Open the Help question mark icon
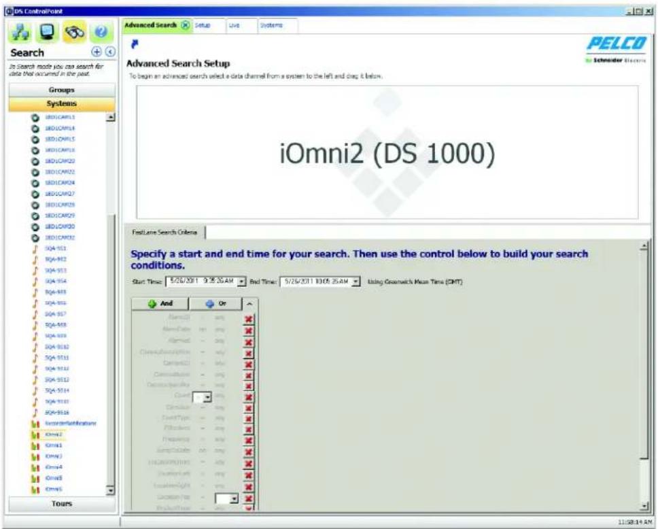This screenshot has height=529, width=658. [101, 32]
